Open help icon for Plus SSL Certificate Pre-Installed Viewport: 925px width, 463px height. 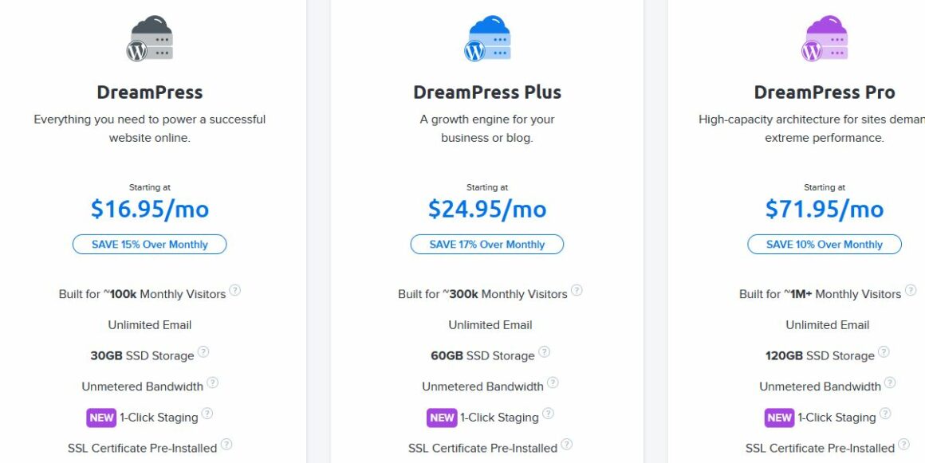[566, 444]
